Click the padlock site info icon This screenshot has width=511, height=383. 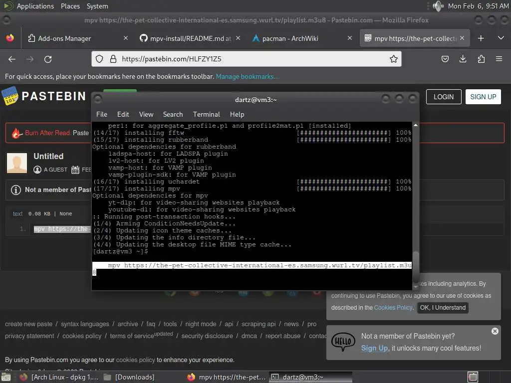(x=113, y=59)
